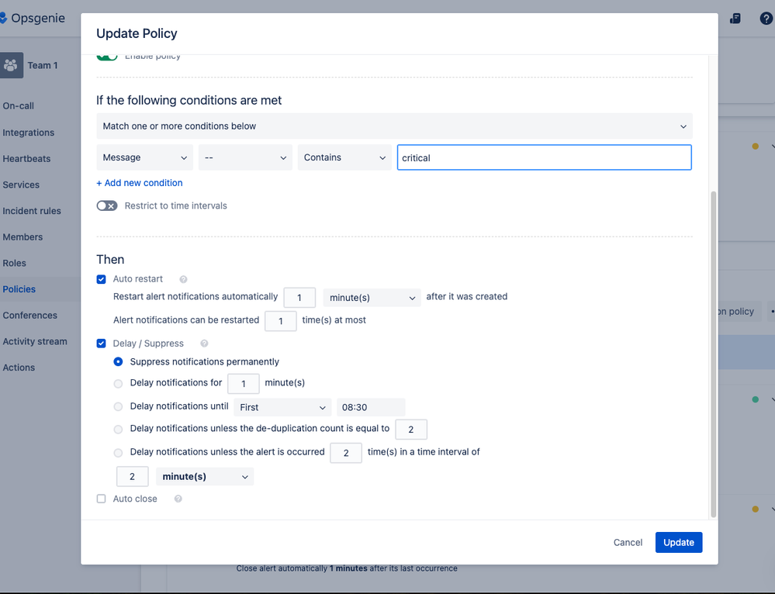This screenshot has height=594, width=775.
Task: Open Auto restart minute(s) unit dropdown
Action: 372,298
